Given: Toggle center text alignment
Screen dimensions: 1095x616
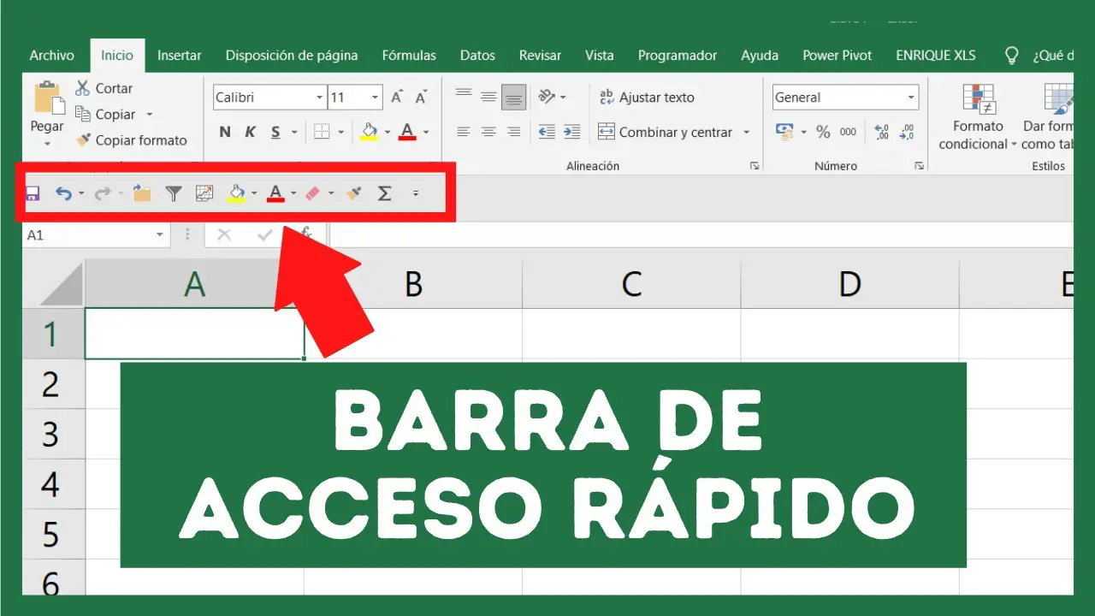Looking at the screenshot, I should 488,132.
